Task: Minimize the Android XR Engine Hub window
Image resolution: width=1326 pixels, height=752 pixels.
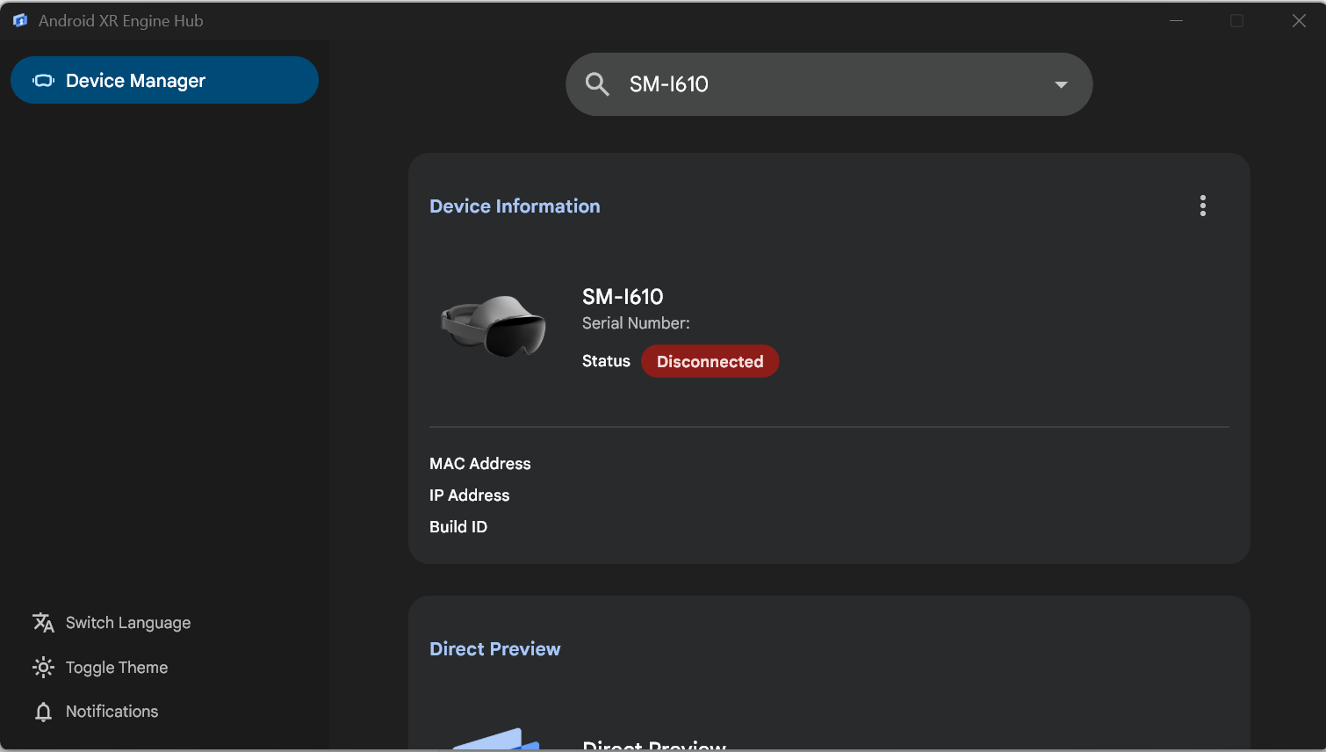Action: pos(1176,20)
